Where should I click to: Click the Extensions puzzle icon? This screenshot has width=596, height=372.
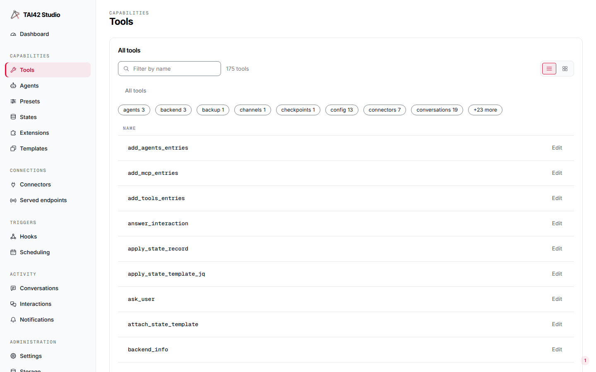pos(13,133)
